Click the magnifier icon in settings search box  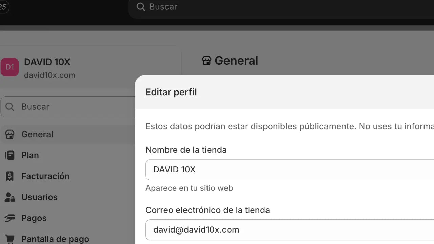click(x=9, y=107)
